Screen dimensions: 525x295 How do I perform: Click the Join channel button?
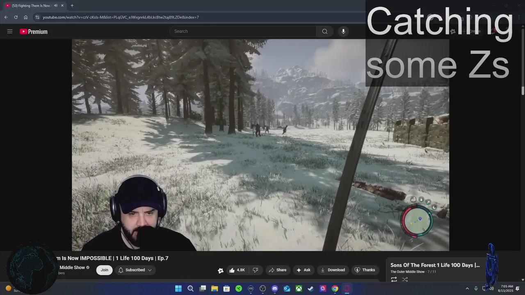(x=104, y=270)
